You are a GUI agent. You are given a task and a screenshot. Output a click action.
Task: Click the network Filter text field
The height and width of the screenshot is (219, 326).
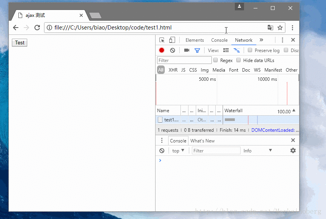click(x=184, y=60)
